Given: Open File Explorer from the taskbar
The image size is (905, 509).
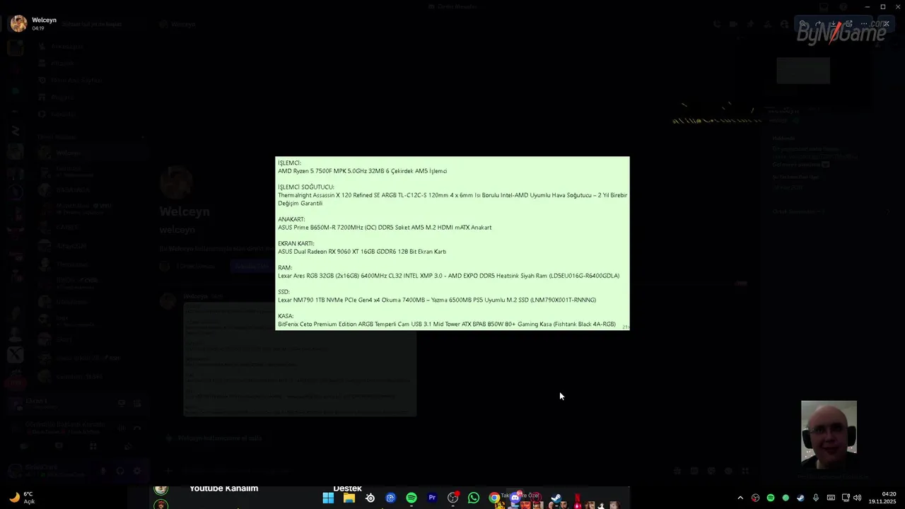Looking at the screenshot, I should (349, 498).
